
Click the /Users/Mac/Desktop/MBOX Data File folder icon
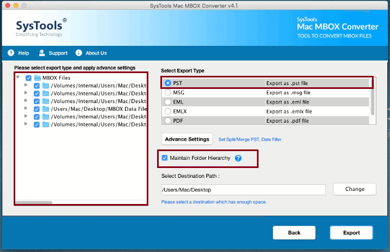point(46,109)
